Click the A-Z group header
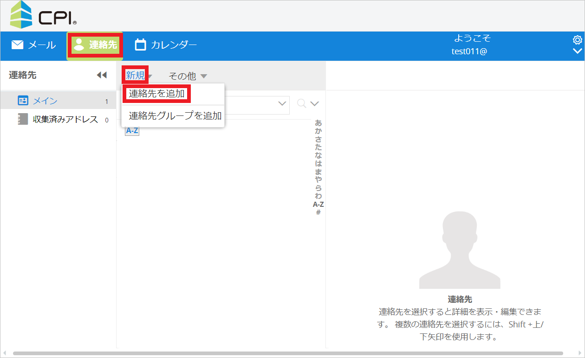 132,131
